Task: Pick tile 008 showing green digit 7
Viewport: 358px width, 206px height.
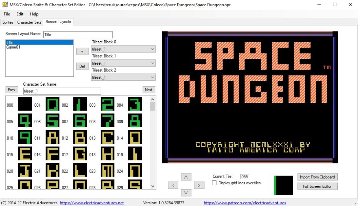Action: click(x=108, y=120)
